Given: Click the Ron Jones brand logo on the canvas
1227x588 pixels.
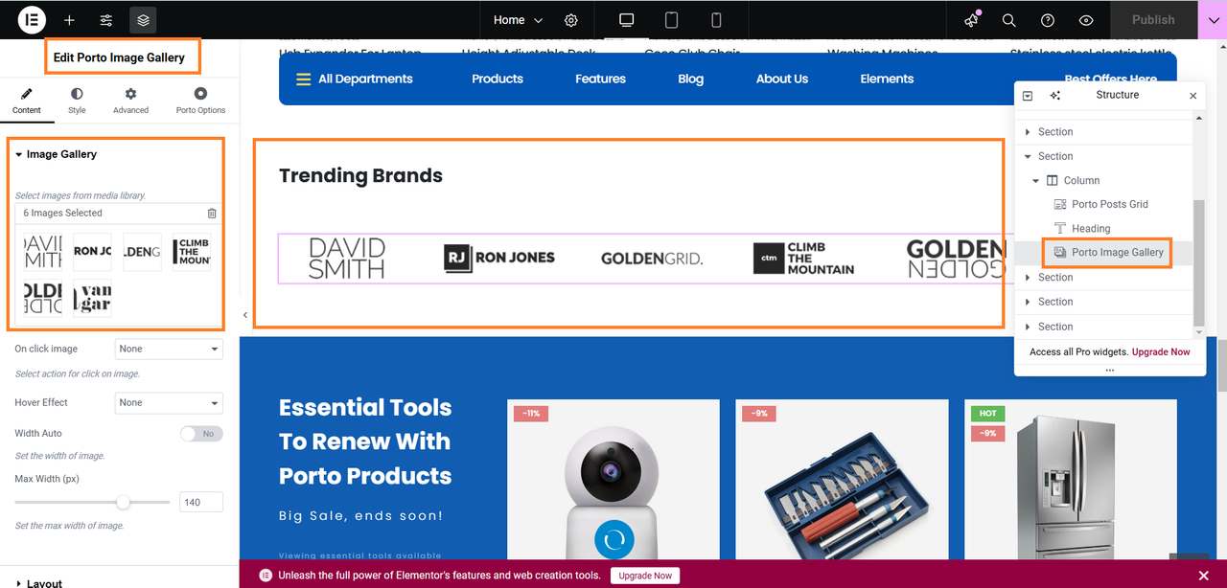Looking at the screenshot, I should click(499, 258).
